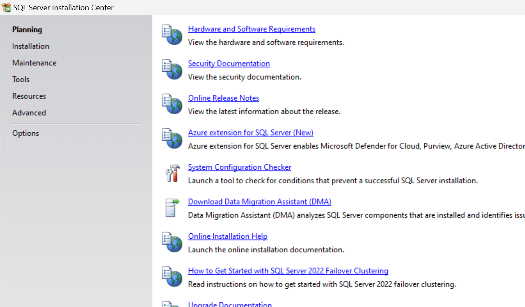Go to the Tools category
Image resolution: width=525 pixels, height=307 pixels.
pos(21,79)
